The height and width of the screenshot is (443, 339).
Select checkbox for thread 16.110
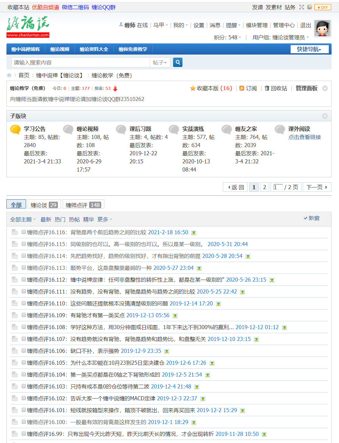24,303
